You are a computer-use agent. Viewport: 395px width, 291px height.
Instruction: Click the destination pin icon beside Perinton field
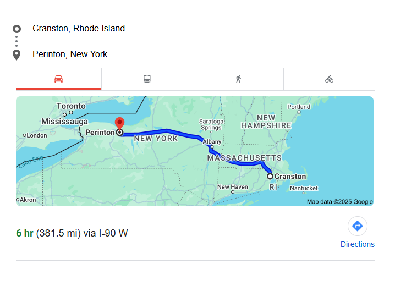17,54
